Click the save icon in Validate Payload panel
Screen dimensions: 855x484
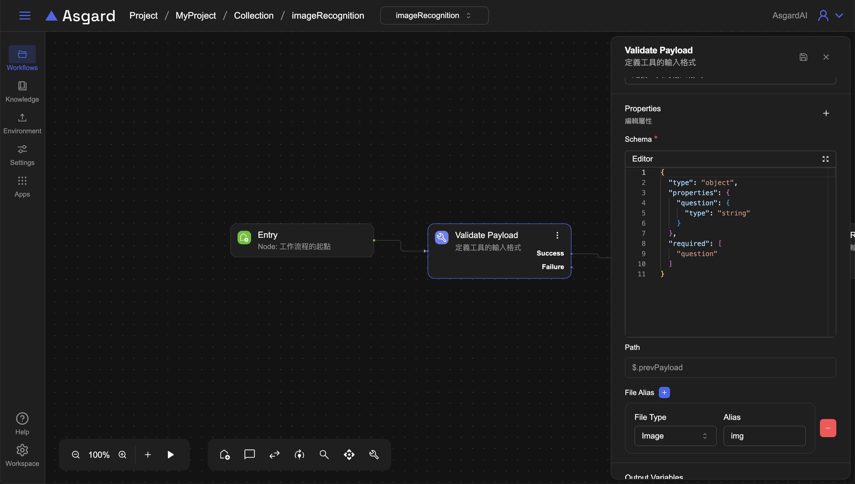coord(803,57)
